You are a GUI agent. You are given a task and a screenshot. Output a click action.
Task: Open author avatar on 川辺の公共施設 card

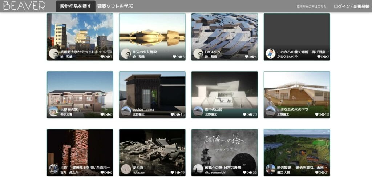(x=126, y=54)
